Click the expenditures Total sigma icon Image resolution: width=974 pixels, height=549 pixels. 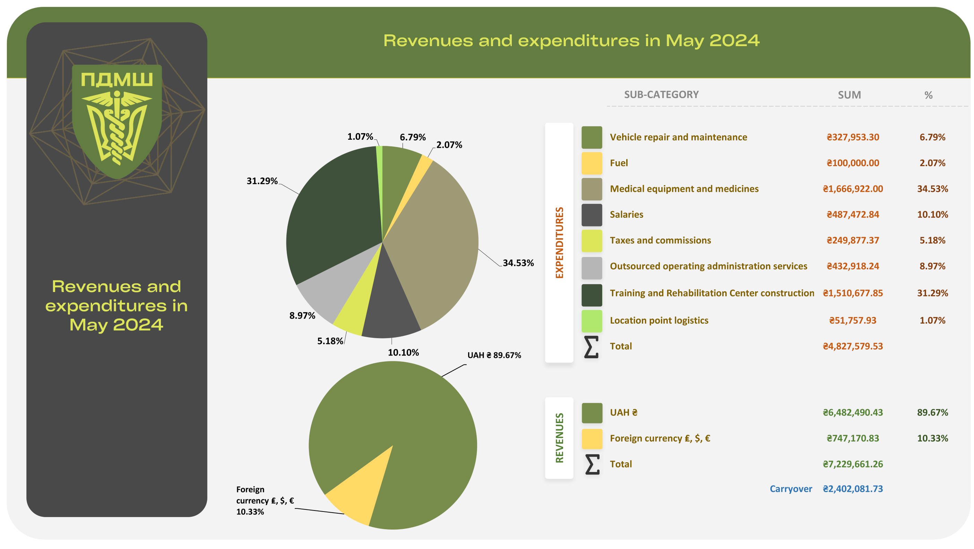591,347
